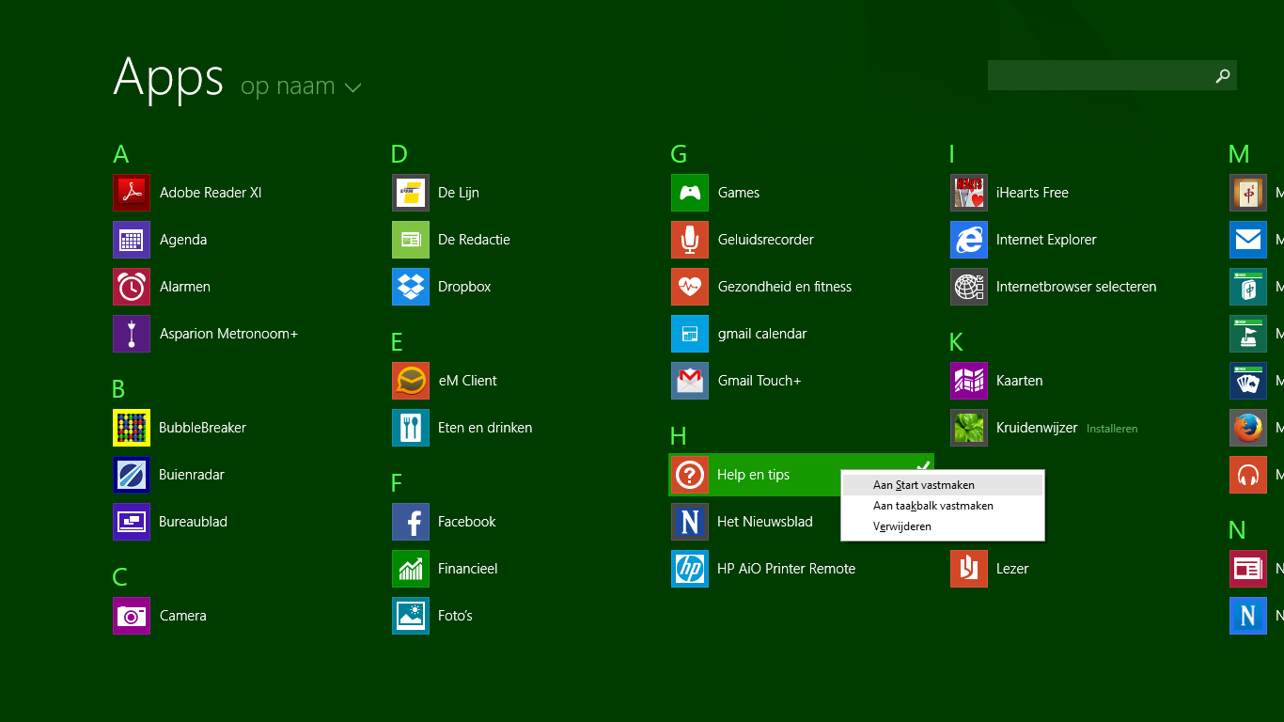The image size is (1284, 722).
Task: Launch the Geluidsrecorder microphone icon
Action: [x=690, y=240]
